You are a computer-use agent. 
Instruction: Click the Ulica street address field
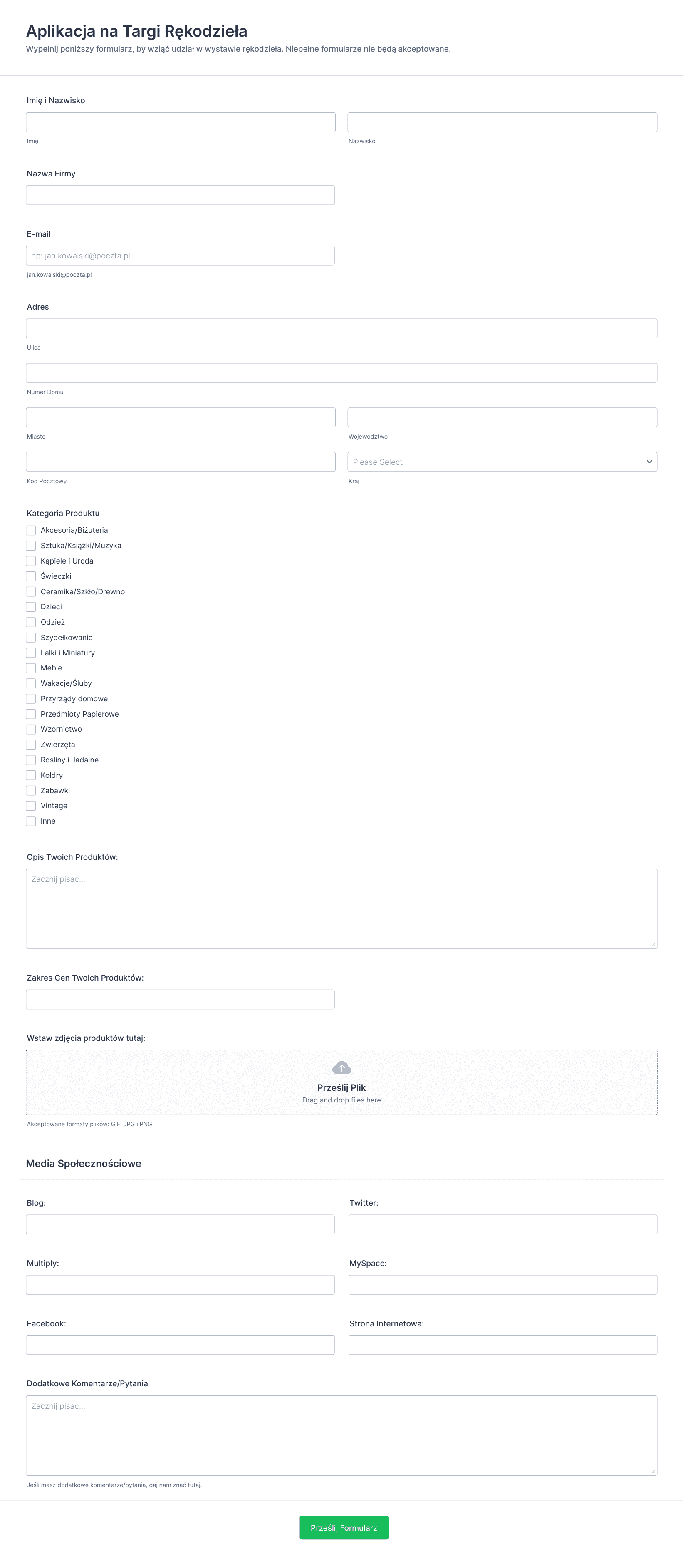[x=342, y=329]
